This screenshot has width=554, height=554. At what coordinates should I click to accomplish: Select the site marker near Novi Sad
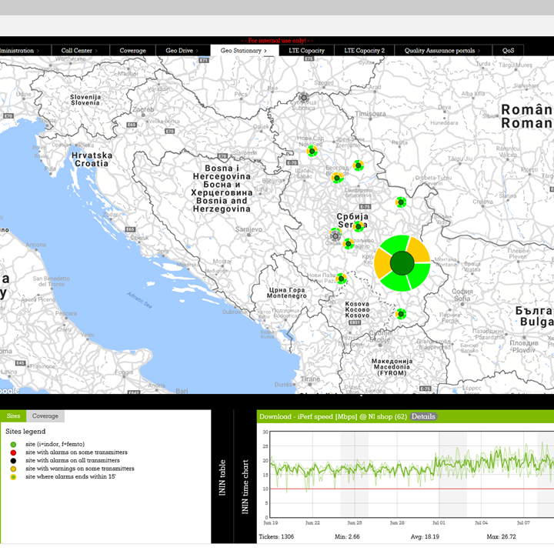pos(312,151)
